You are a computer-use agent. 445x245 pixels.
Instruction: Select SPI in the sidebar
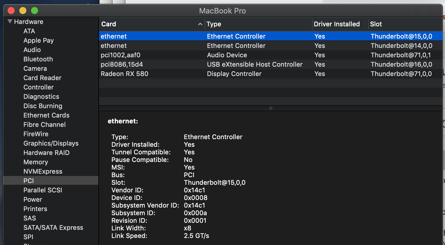click(28, 237)
